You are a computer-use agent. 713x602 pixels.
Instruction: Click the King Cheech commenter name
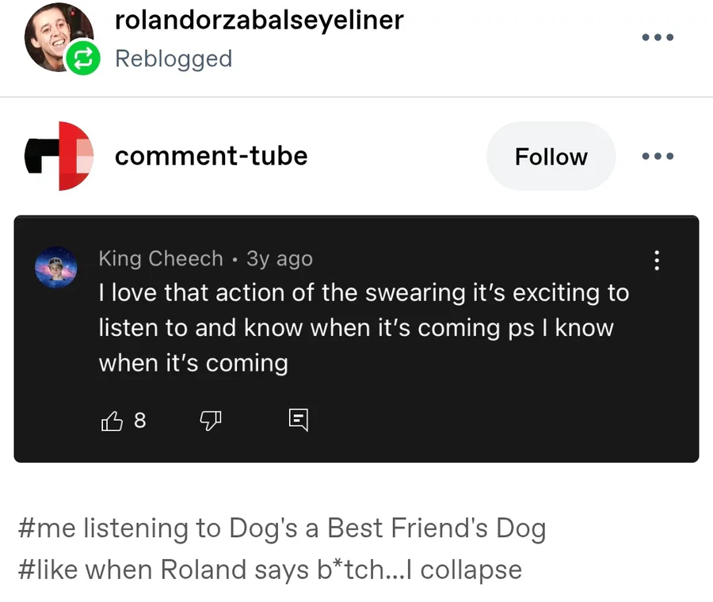click(161, 259)
